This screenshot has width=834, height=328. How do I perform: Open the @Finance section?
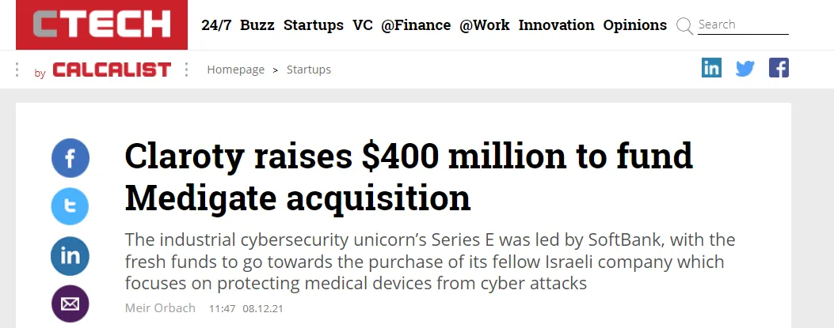416,25
